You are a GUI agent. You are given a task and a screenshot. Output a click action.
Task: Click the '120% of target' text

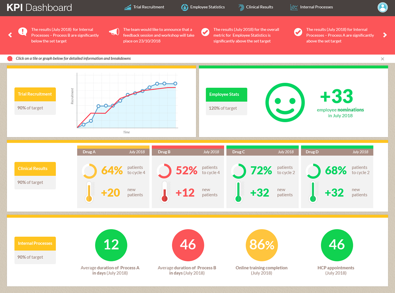(223, 108)
